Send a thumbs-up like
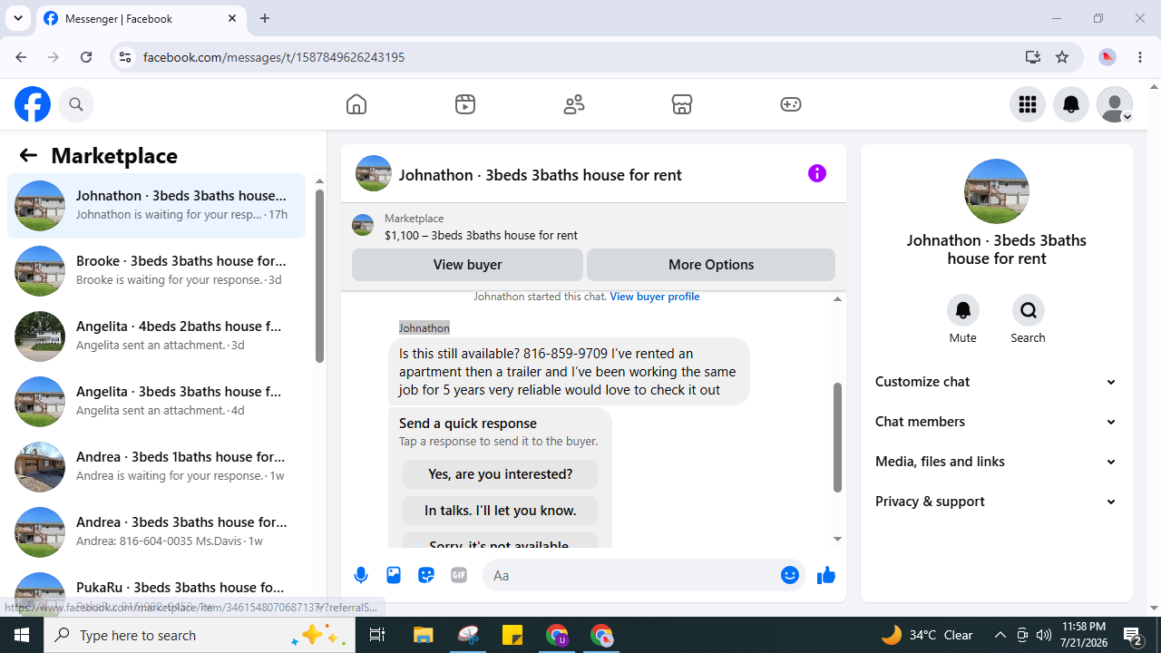This screenshot has height=653, width=1161. click(826, 575)
